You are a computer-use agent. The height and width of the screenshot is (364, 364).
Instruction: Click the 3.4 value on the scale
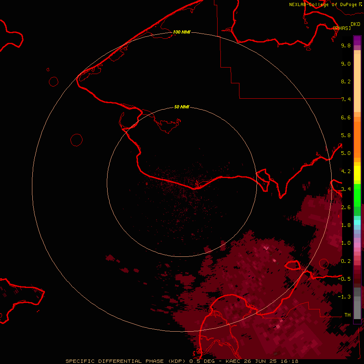(346, 189)
